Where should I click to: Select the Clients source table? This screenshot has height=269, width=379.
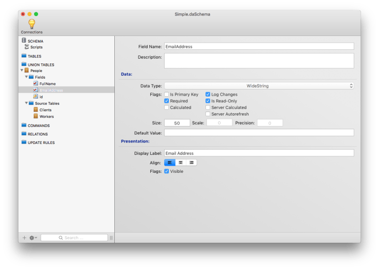(46, 110)
